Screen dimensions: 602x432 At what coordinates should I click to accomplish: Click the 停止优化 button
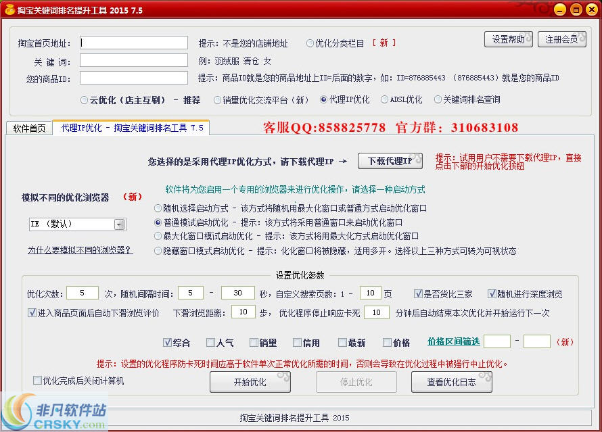(x=356, y=382)
